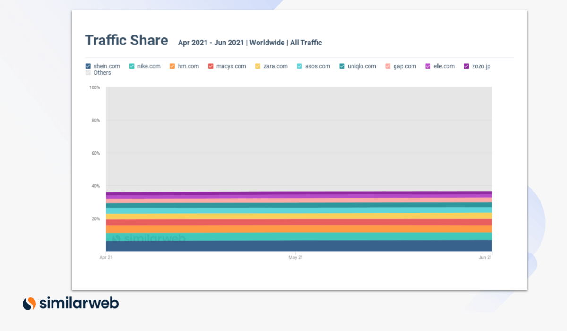Toggle the nike.com legend checkbox
Screen dimensions: 567x331
pos(132,66)
